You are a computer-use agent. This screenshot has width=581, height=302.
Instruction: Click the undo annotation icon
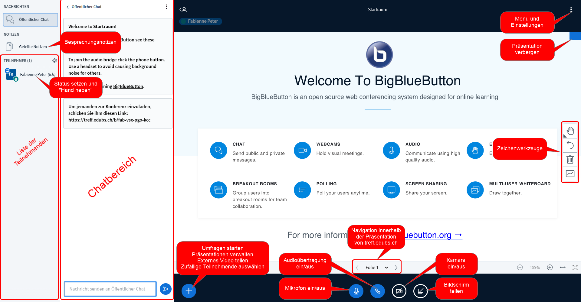click(570, 145)
